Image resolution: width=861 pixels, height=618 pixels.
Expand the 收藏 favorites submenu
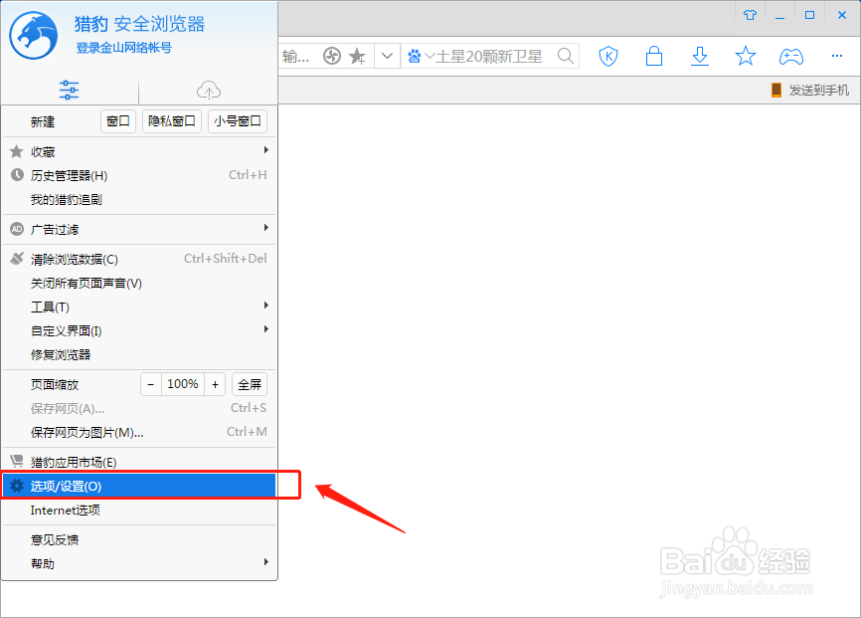139,151
